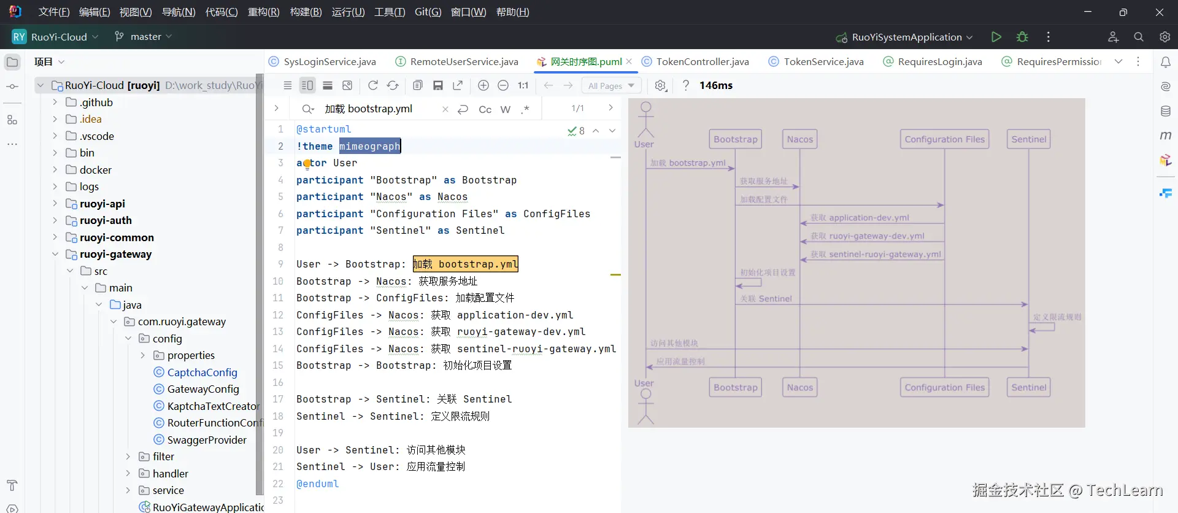Copy diagram to clipboard icon
This screenshot has height=513, width=1178.
[x=418, y=85]
